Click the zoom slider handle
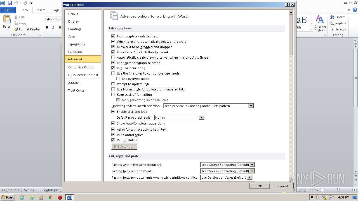 click(338, 190)
